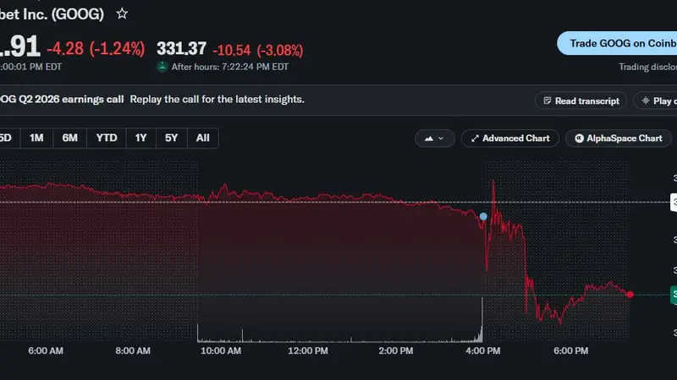Click the Q2 2026 earnings call title
This screenshot has height=380, width=677.
62,99
